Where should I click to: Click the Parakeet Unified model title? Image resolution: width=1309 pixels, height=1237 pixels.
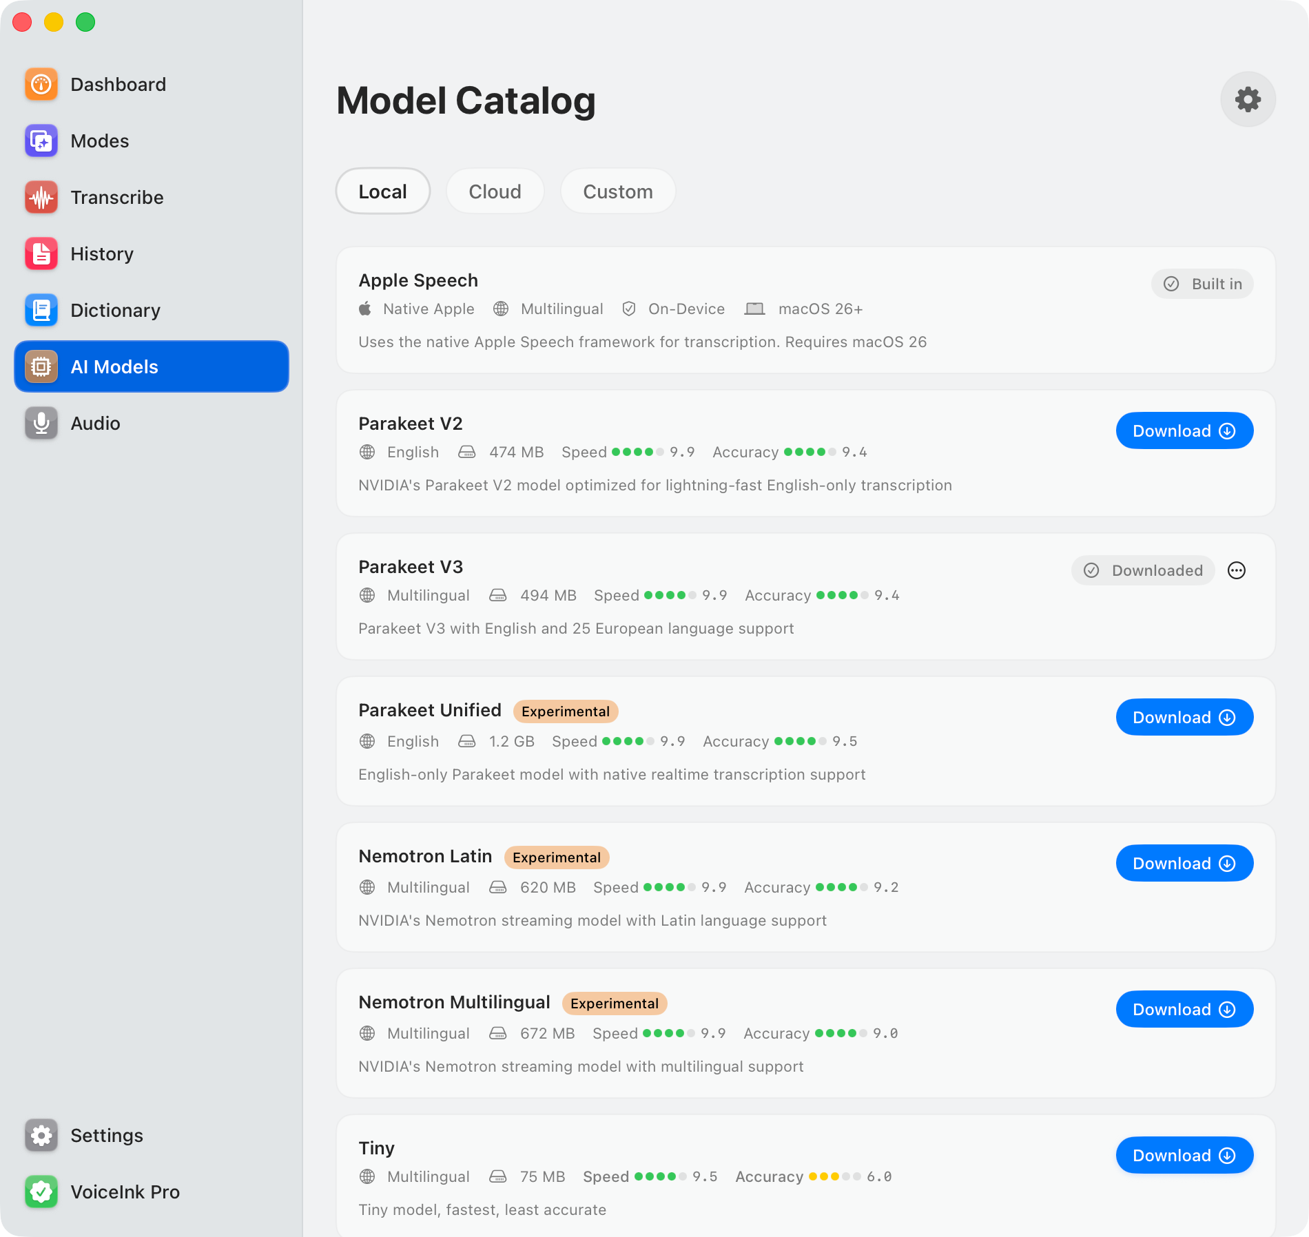[430, 710]
